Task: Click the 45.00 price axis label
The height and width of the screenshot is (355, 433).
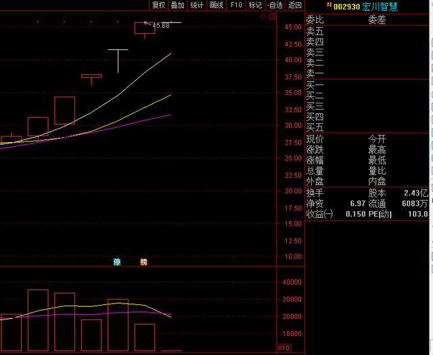Action: (x=293, y=27)
